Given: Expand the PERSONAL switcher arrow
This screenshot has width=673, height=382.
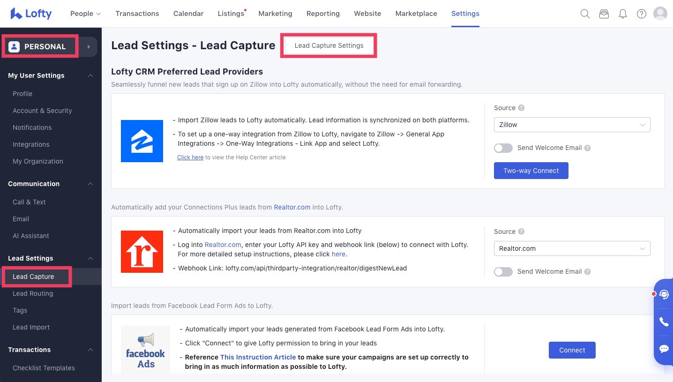Looking at the screenshot, I should click(89, 47).
